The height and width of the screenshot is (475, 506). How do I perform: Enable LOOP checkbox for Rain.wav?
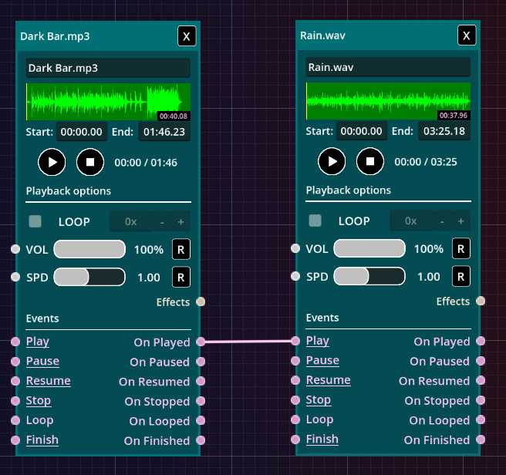tap(315, 221)
